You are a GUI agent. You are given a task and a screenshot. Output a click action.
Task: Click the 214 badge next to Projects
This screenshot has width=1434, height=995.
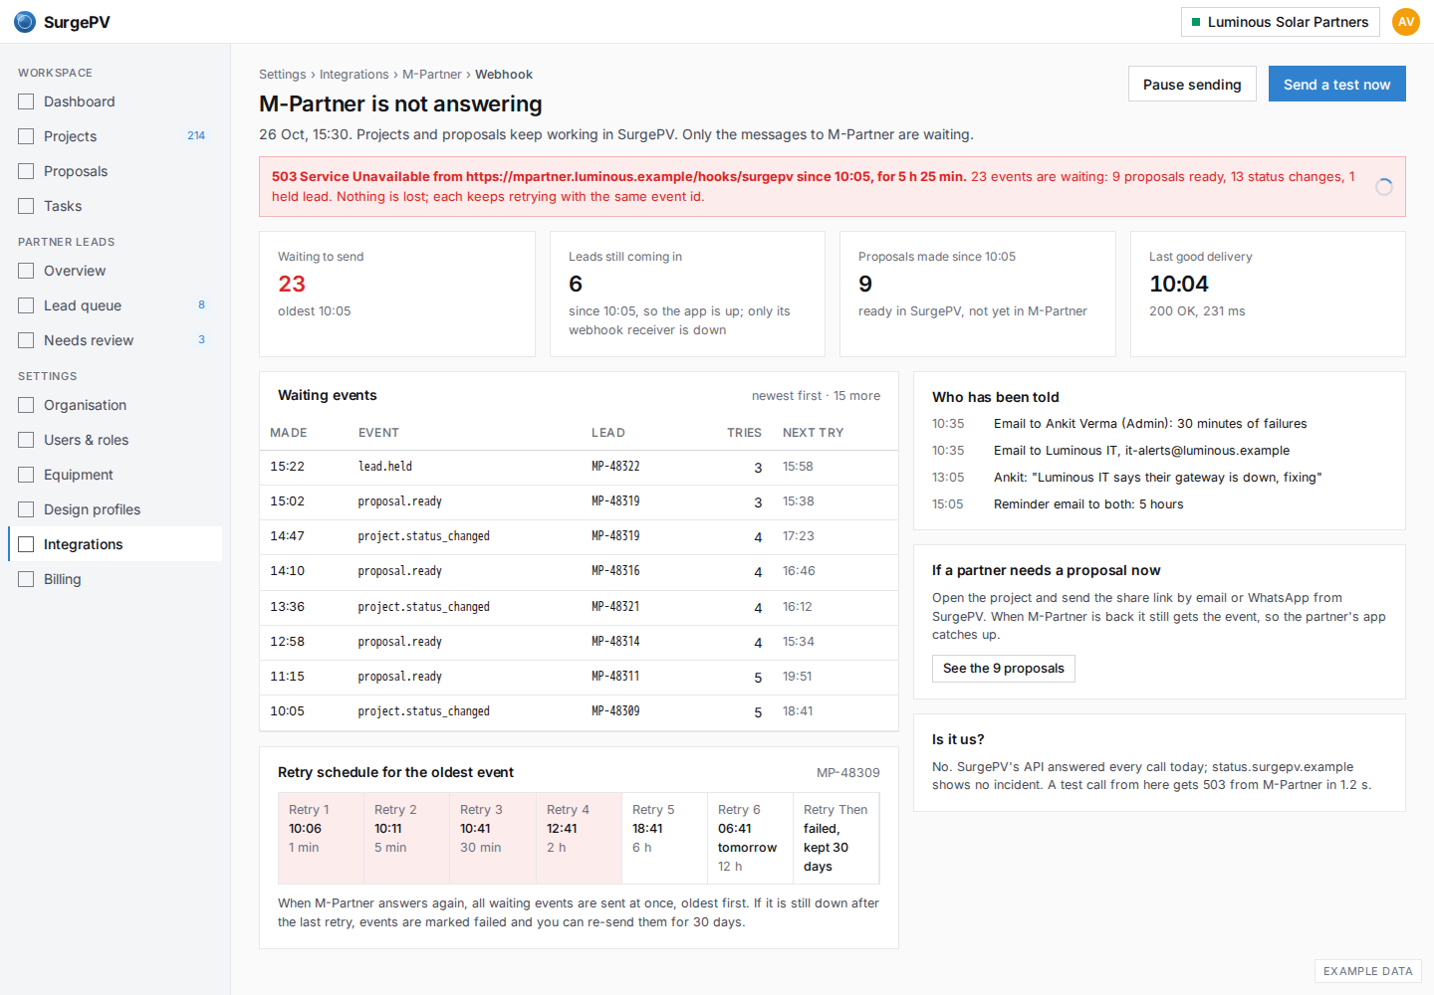point(196,136)
